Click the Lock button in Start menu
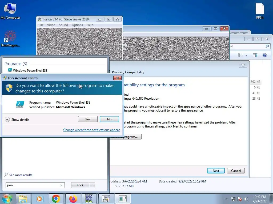Viewport: 273px width, 204px height. 80,185
